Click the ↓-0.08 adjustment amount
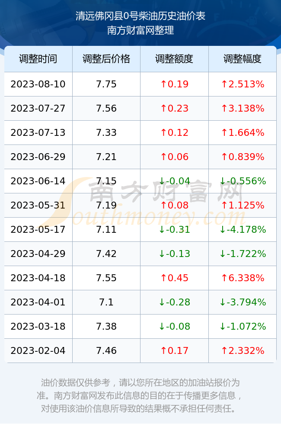The image size is (281, 424). click(x=174, y=326)
